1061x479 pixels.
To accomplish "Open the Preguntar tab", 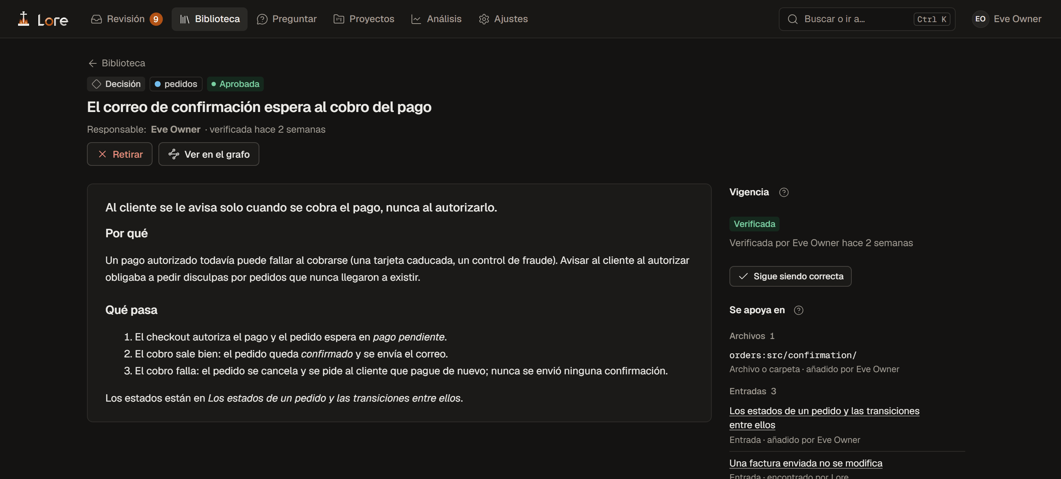I will (x=287, y=19).
